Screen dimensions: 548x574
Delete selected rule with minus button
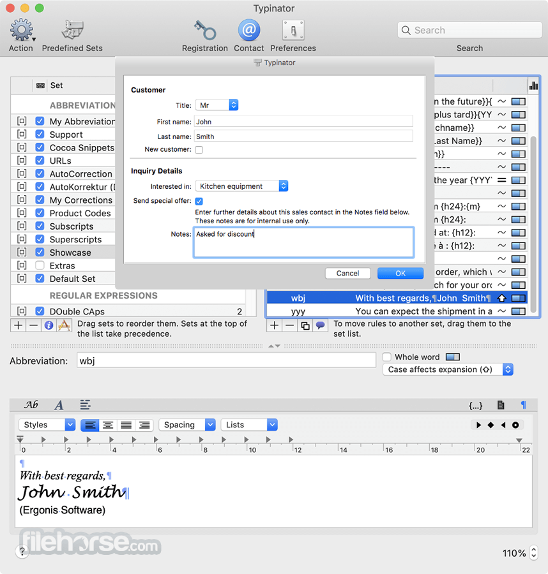tap(289, 325)
